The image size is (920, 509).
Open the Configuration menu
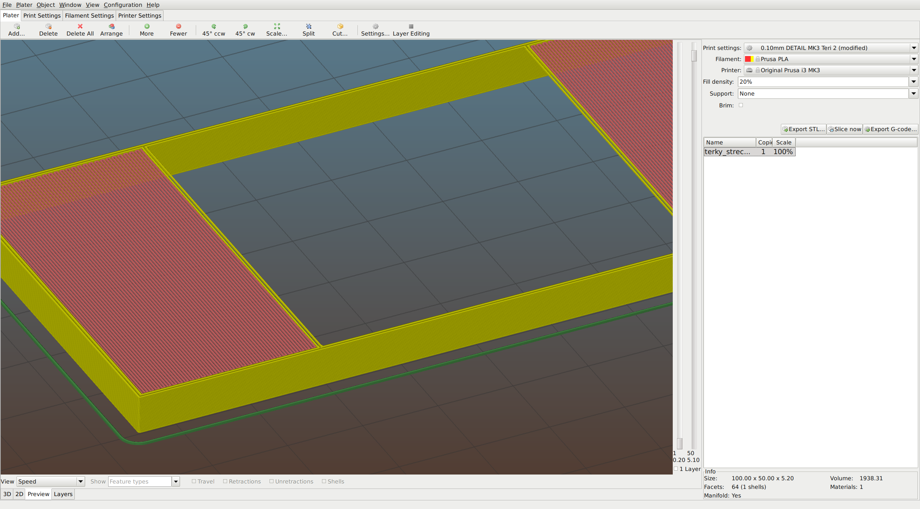(123, 5)
